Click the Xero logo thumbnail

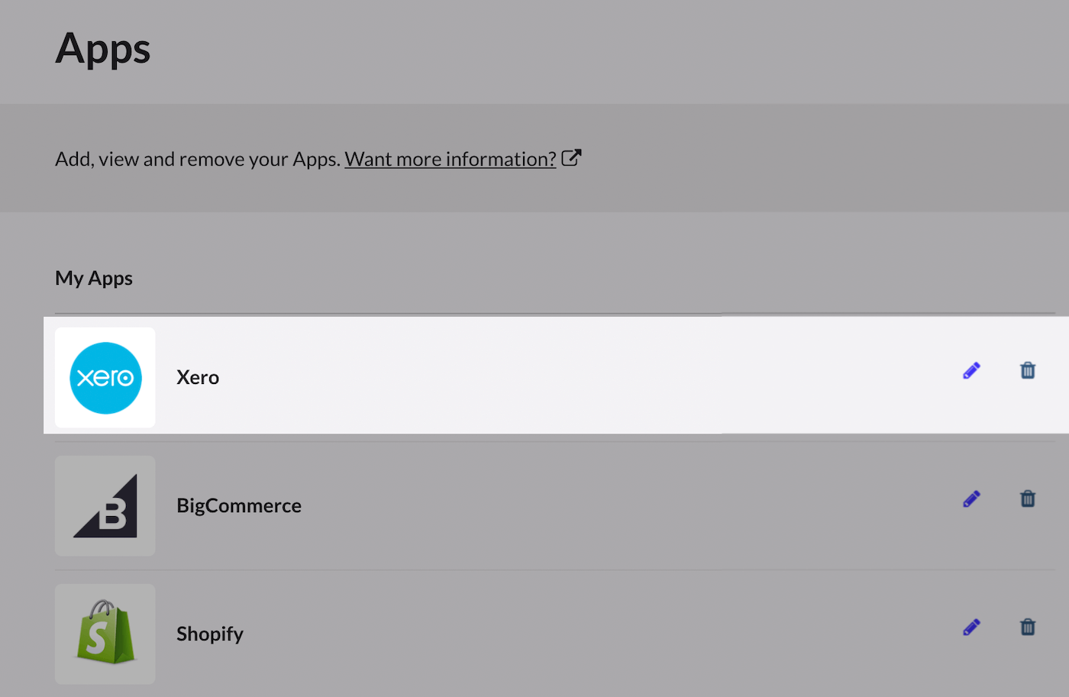click(x=105, y=378)
